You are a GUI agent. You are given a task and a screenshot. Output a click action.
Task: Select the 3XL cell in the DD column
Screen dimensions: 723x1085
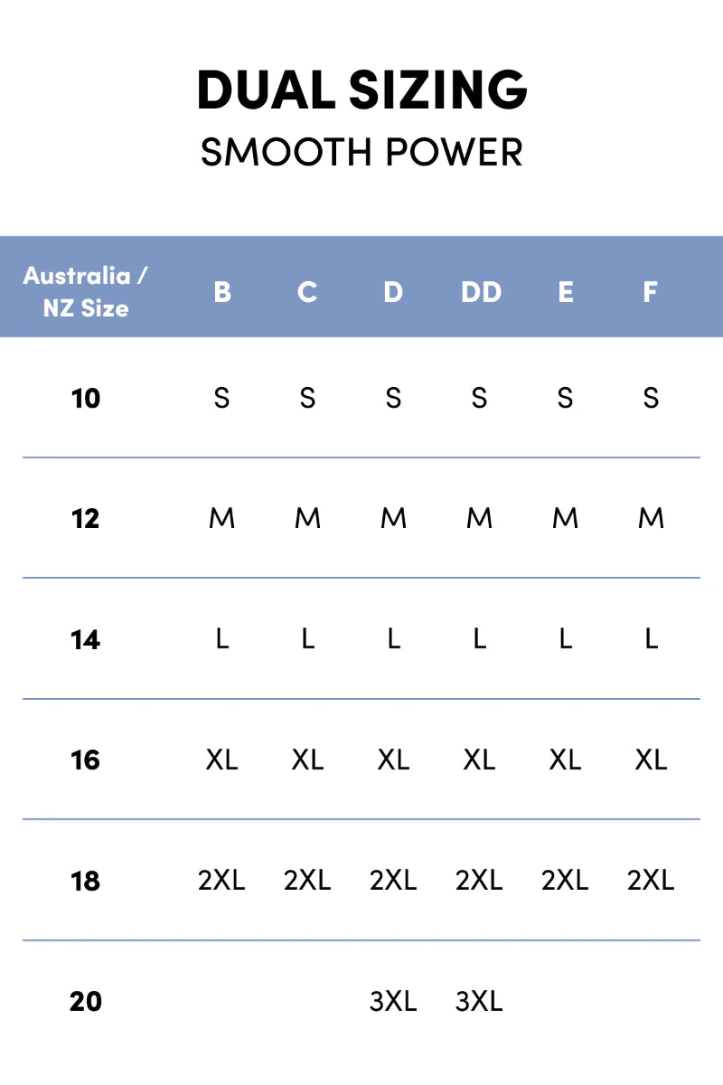click(x=479, y=1002)
